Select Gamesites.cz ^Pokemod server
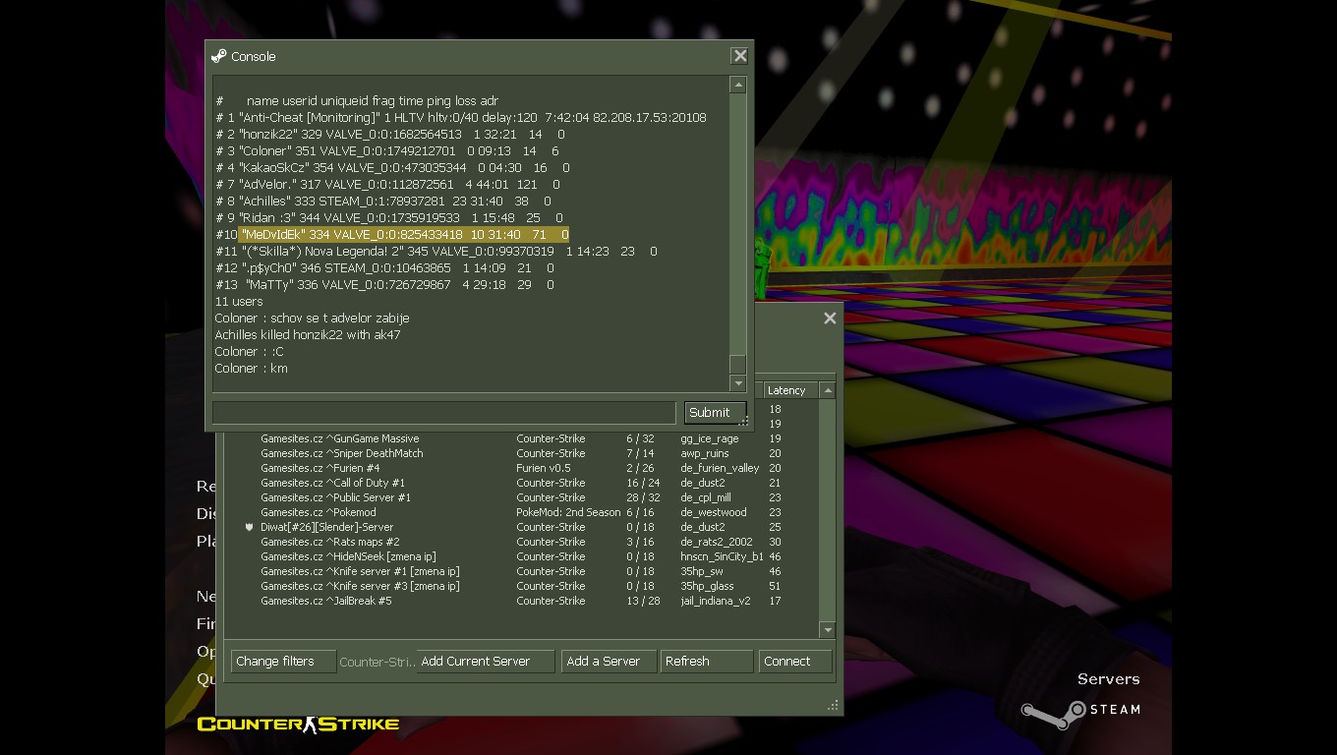Viewport: 1337px width, 755px height. tap(521, 512)
